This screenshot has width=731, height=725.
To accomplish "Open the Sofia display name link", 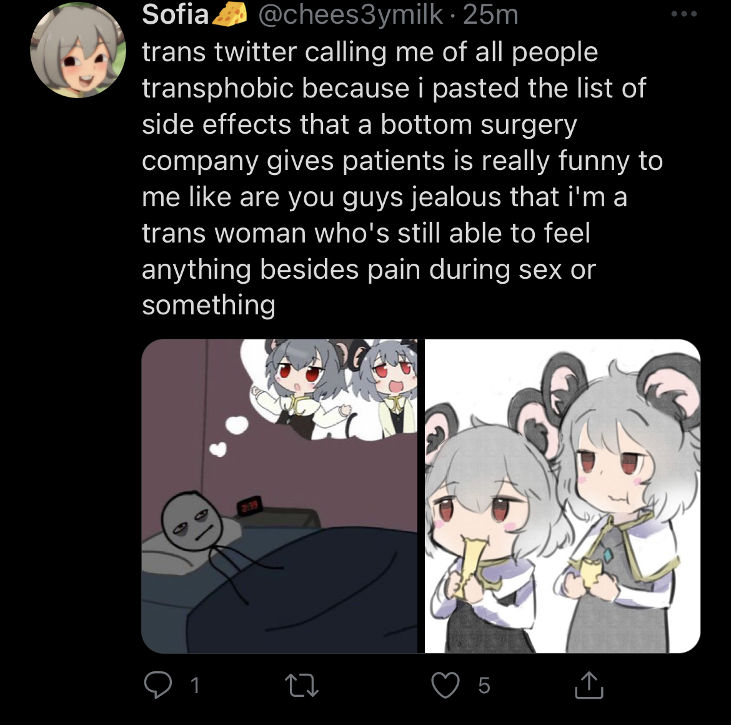I will pyautogui.click(x=176, y=14).
